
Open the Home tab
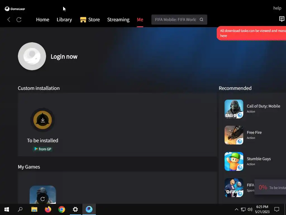(x=43, y=20)
